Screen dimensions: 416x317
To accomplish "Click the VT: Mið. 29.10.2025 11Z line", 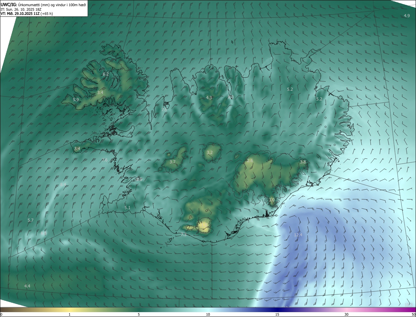I will (27, 14).
